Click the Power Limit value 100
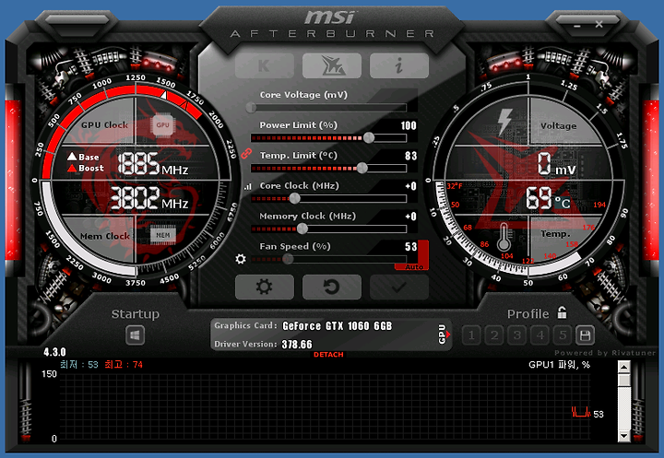The height and width of the screenshot is (458, 664). [409, 125]
